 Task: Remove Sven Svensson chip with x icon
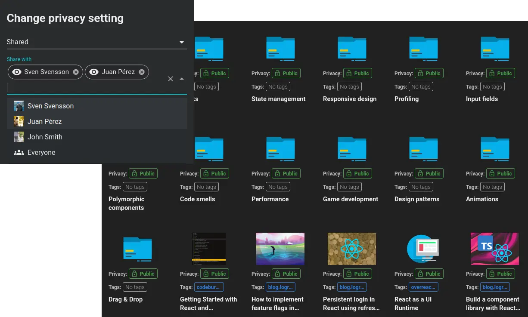76,72
